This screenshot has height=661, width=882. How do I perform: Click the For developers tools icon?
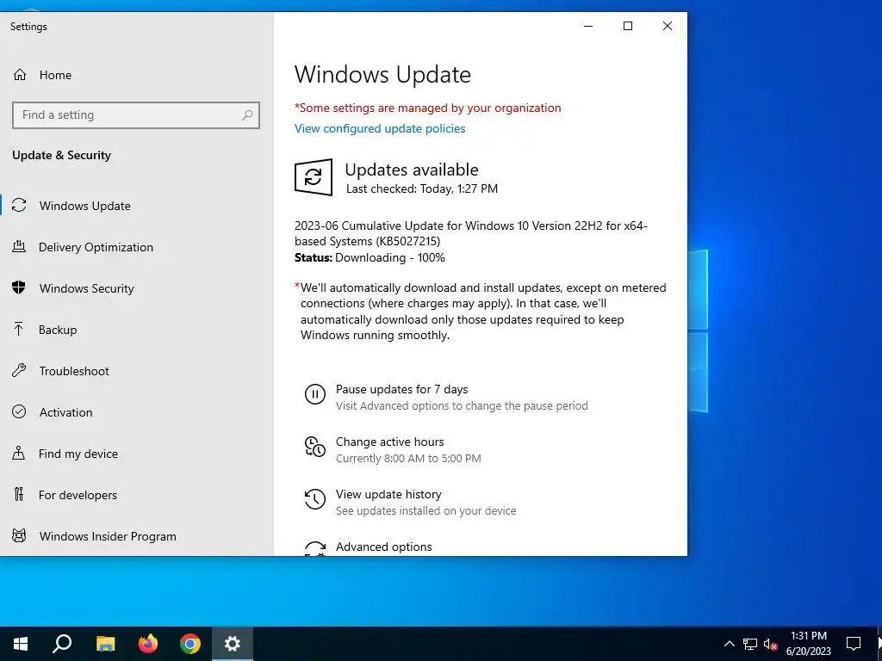pyautogui.click(x=19, y=494)
